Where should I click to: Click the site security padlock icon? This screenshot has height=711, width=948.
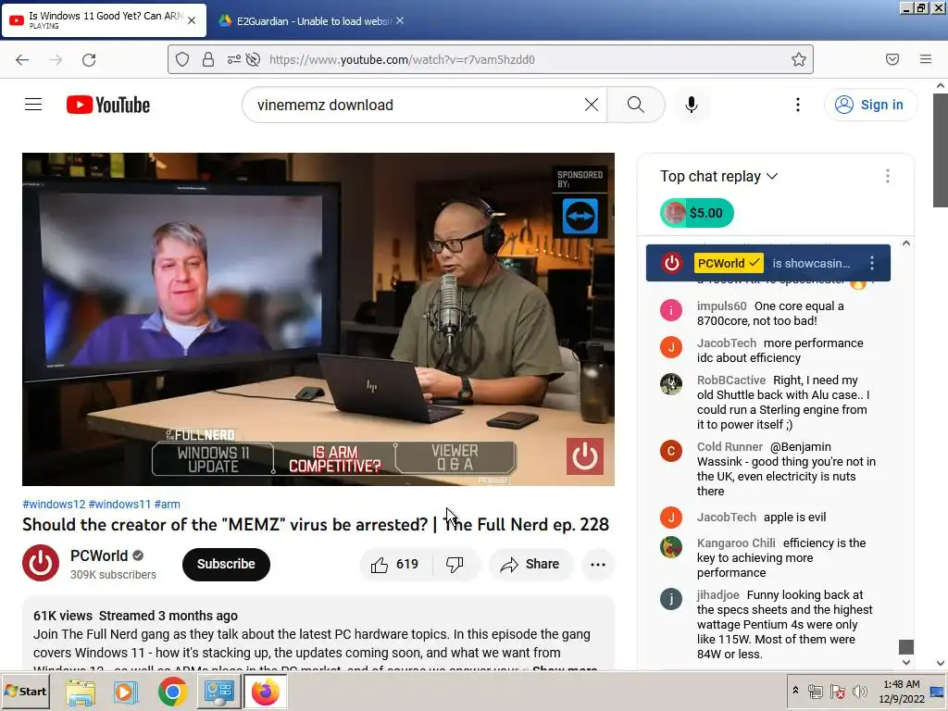tap(208, 59)
